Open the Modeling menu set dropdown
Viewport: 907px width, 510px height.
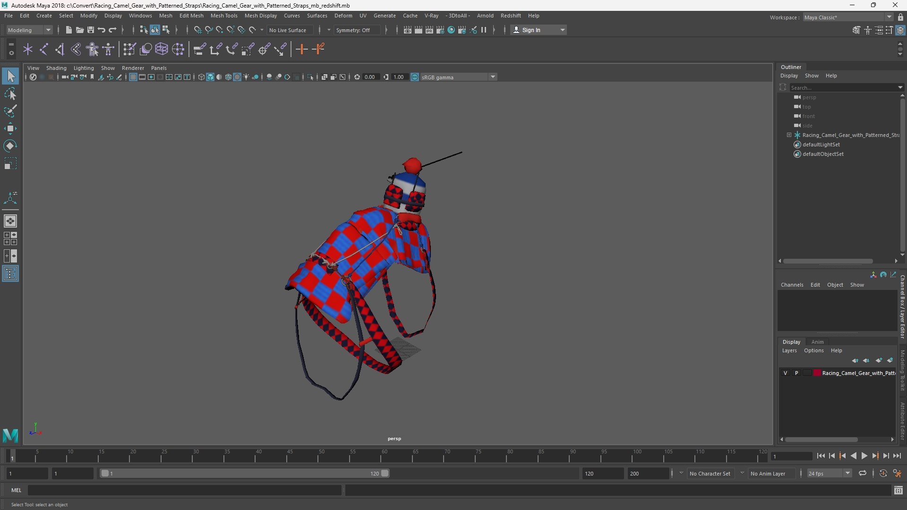click(29, 30)
